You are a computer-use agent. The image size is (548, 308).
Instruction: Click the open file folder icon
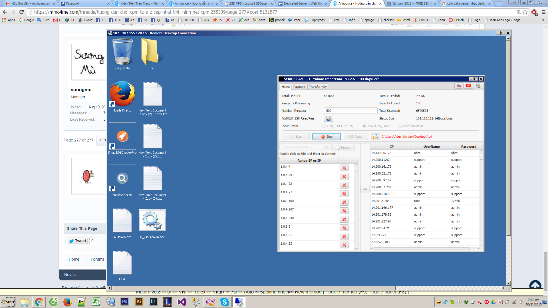[375, 137]
